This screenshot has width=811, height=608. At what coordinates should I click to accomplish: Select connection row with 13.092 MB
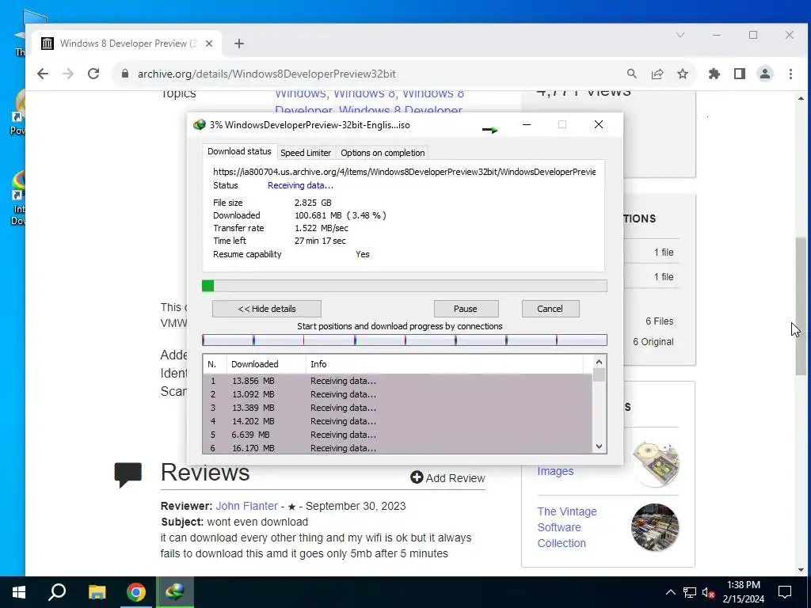(x=398, y=394)
